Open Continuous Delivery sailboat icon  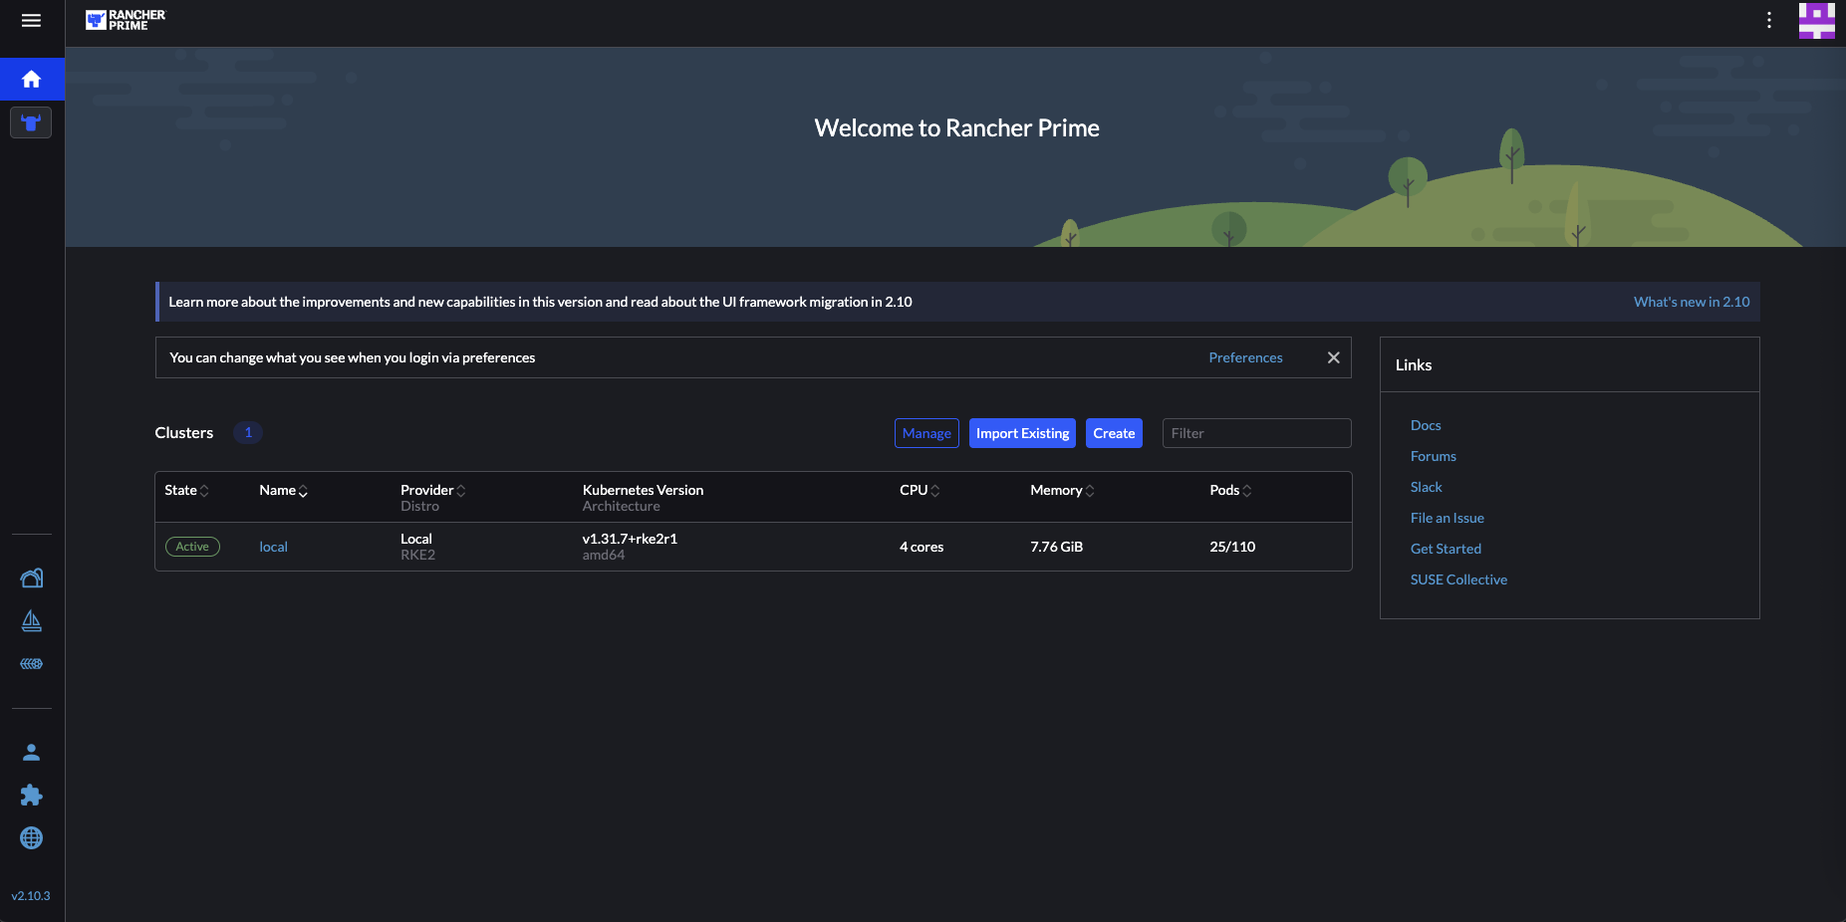pyautogui.click(x=32, y=621)
